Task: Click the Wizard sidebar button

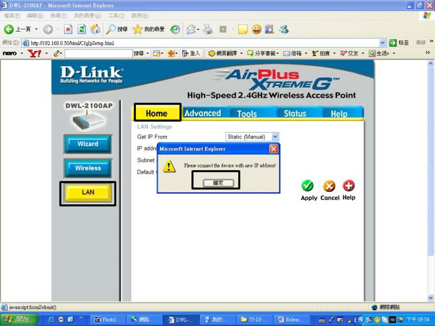Action: pos(88,144)
